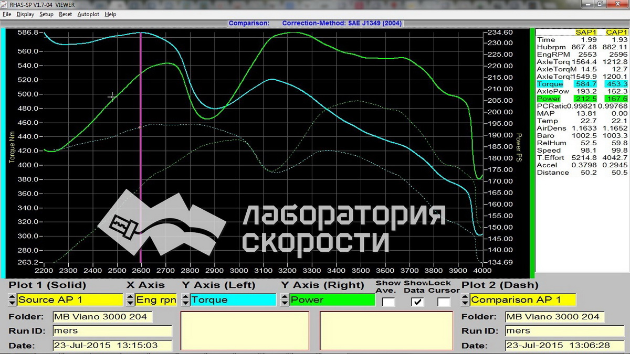The image size is (630, 354).
Task: Click the Hubrpm row in data table
Action: [x=582, y=47]
